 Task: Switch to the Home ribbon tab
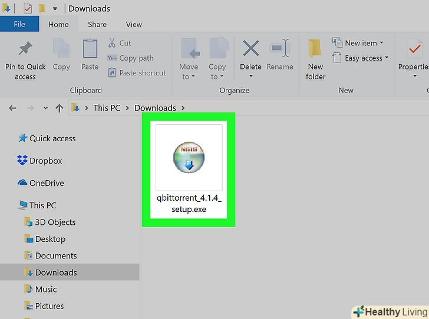[58, 24]
